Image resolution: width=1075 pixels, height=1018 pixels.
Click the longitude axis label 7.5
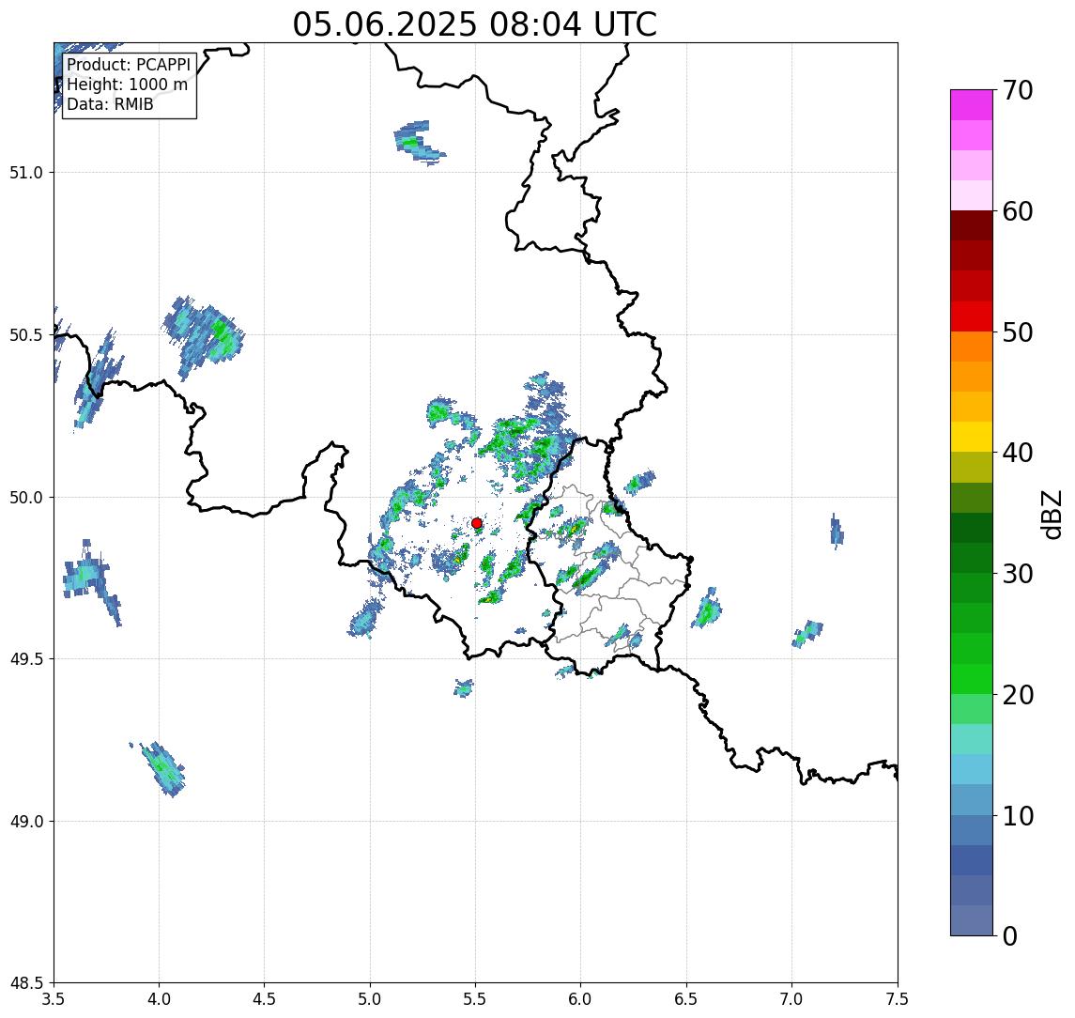[898, 999]
